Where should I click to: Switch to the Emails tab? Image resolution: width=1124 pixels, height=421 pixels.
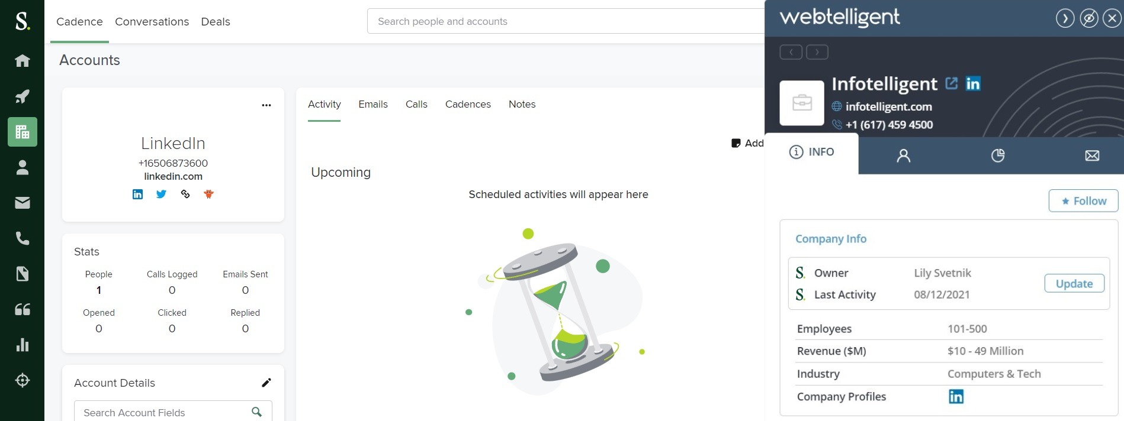tap(373, 104)
